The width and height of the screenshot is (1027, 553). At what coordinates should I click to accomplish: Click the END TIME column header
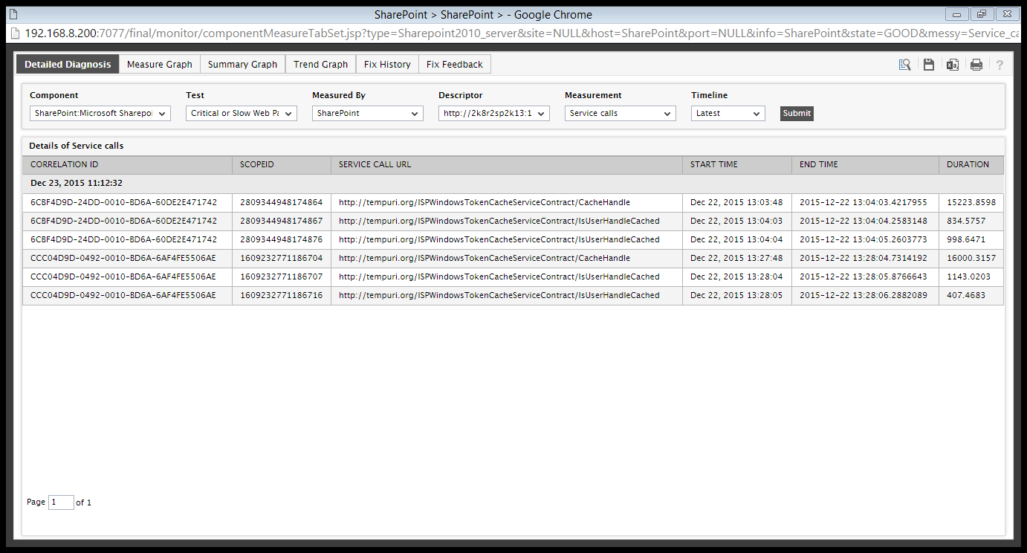tap(865, 164)
